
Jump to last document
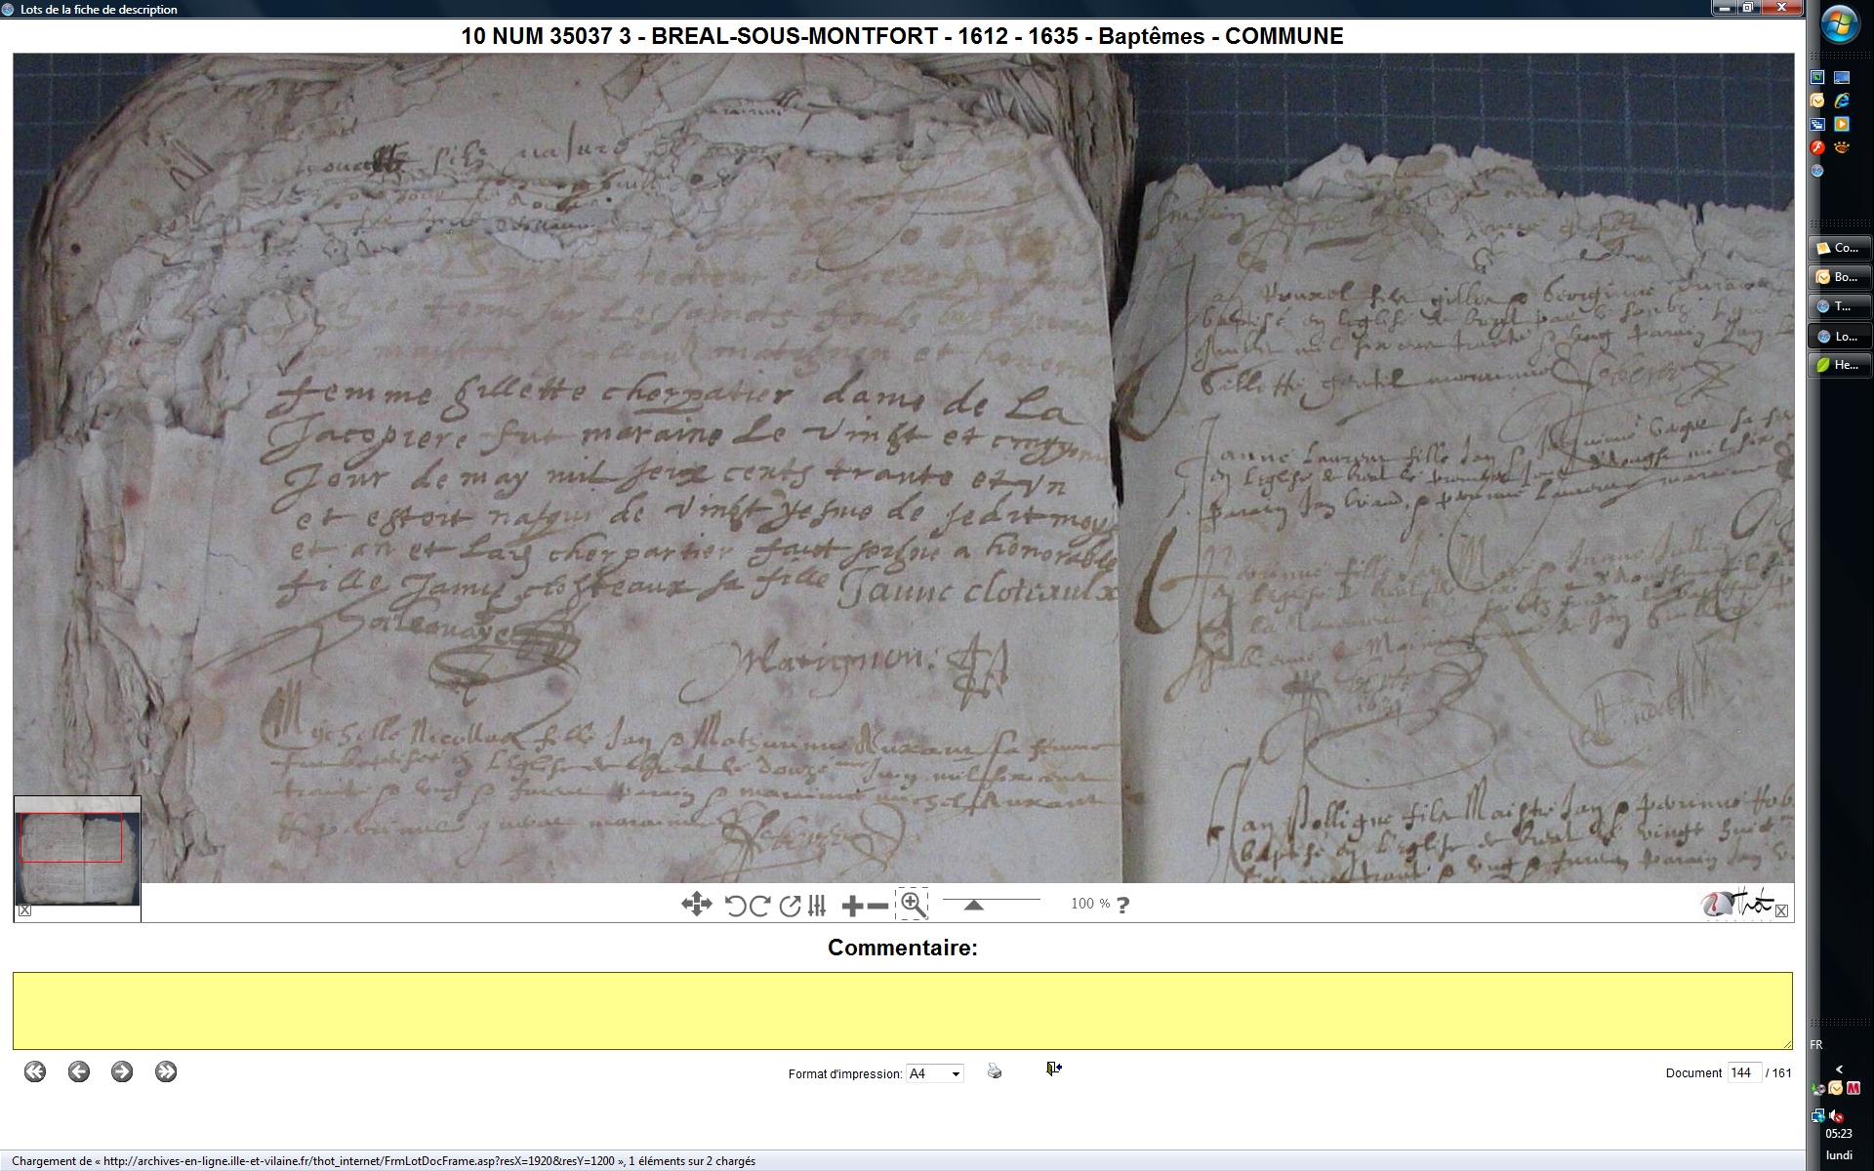(x=166, y=1071)
